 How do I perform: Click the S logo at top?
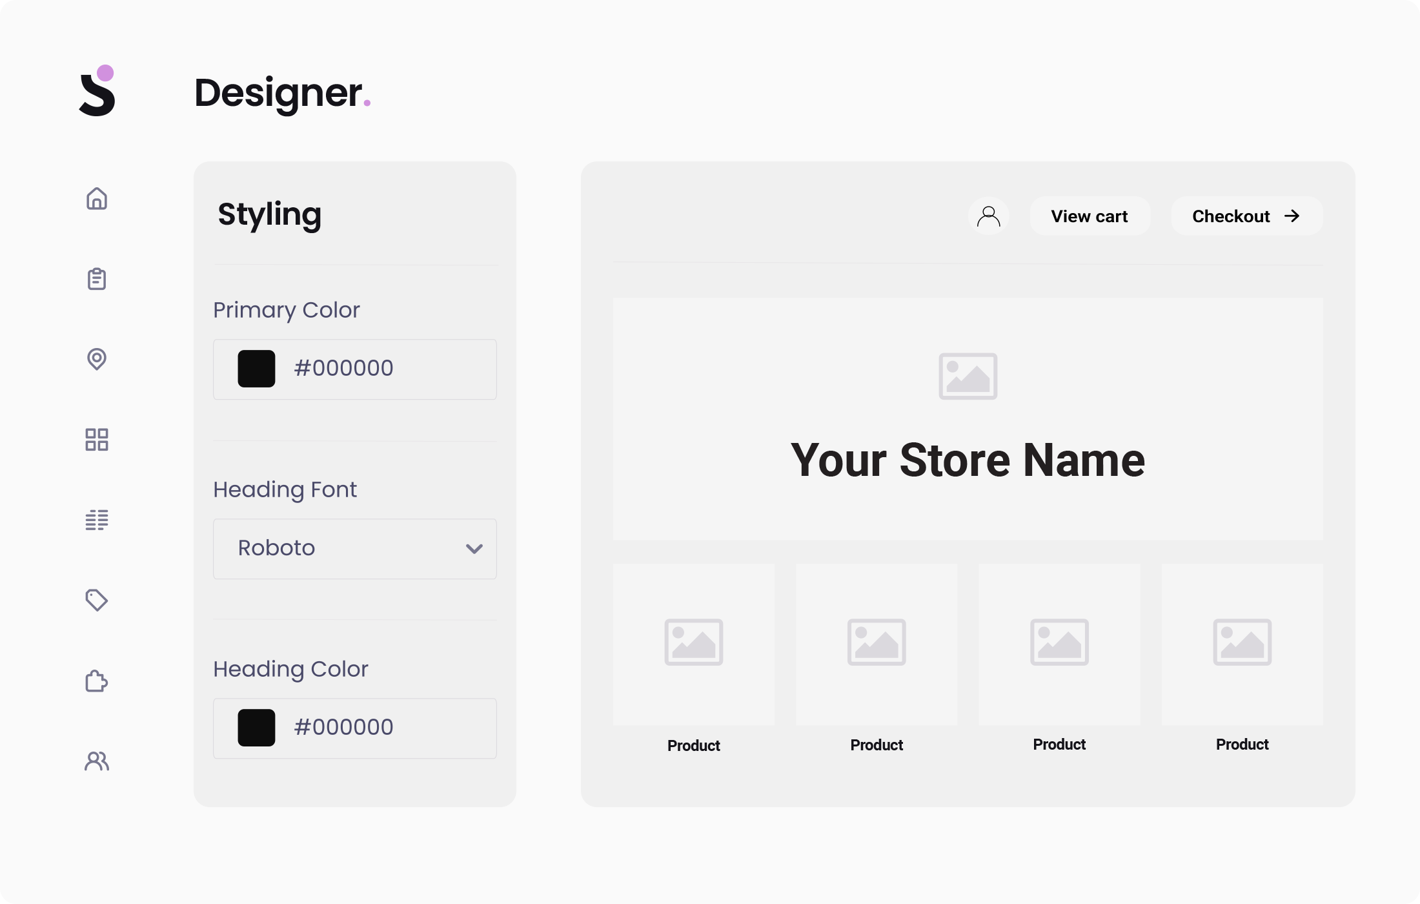[97, 91]
